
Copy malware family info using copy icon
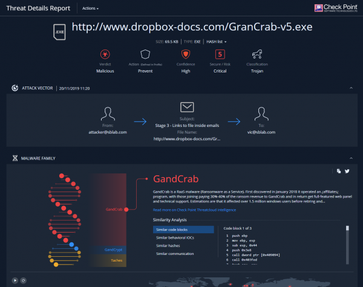coord(339,172)
